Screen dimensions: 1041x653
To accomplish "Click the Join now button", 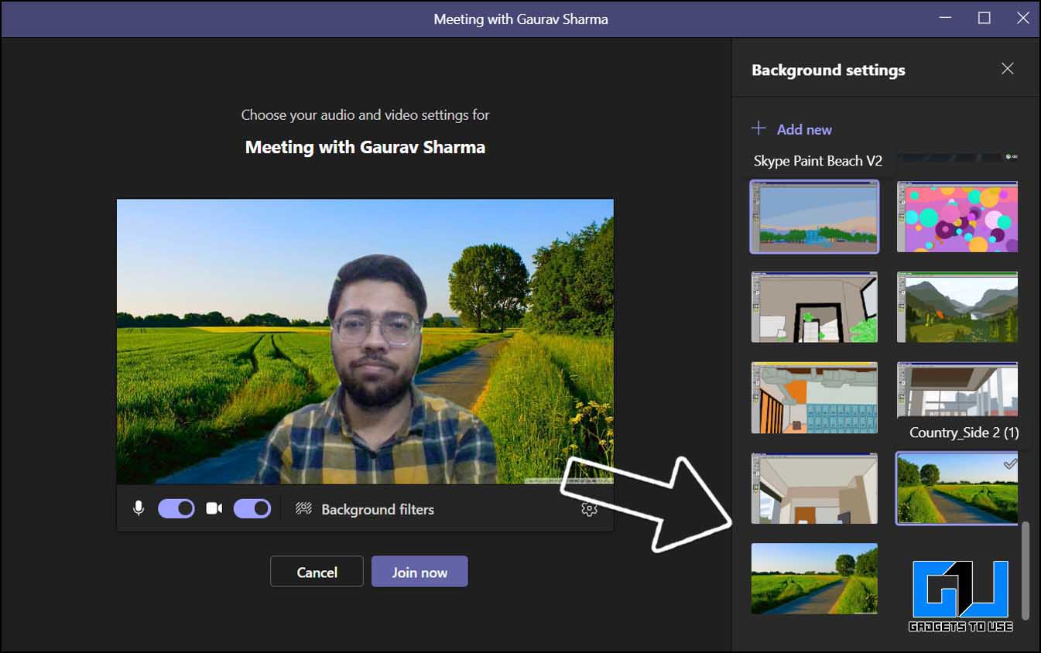I will pos(419,572).
